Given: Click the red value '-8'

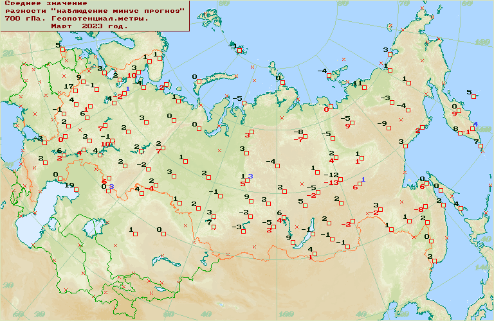Looking at the screenshot, I should click(x=419, y=210).
